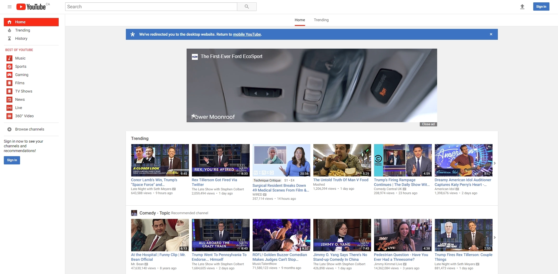Open the Comedy Central UK channel link

point(388,189)
